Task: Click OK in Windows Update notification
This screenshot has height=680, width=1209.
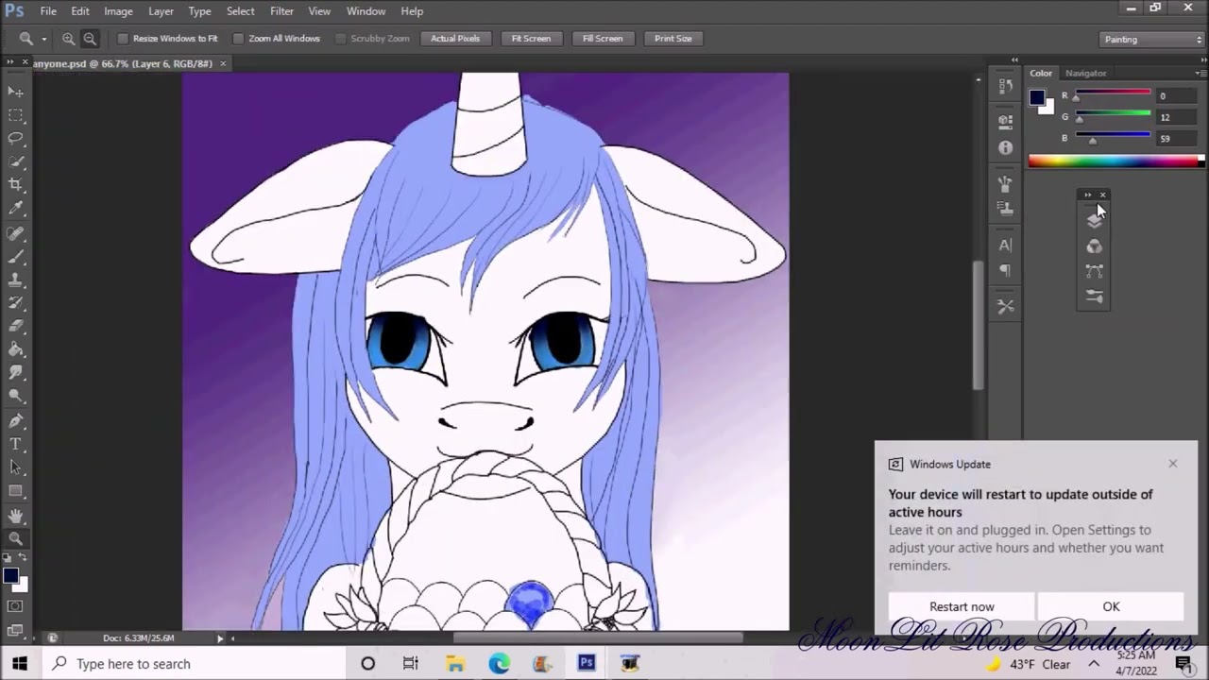Action: click(x=1111, y=607)
